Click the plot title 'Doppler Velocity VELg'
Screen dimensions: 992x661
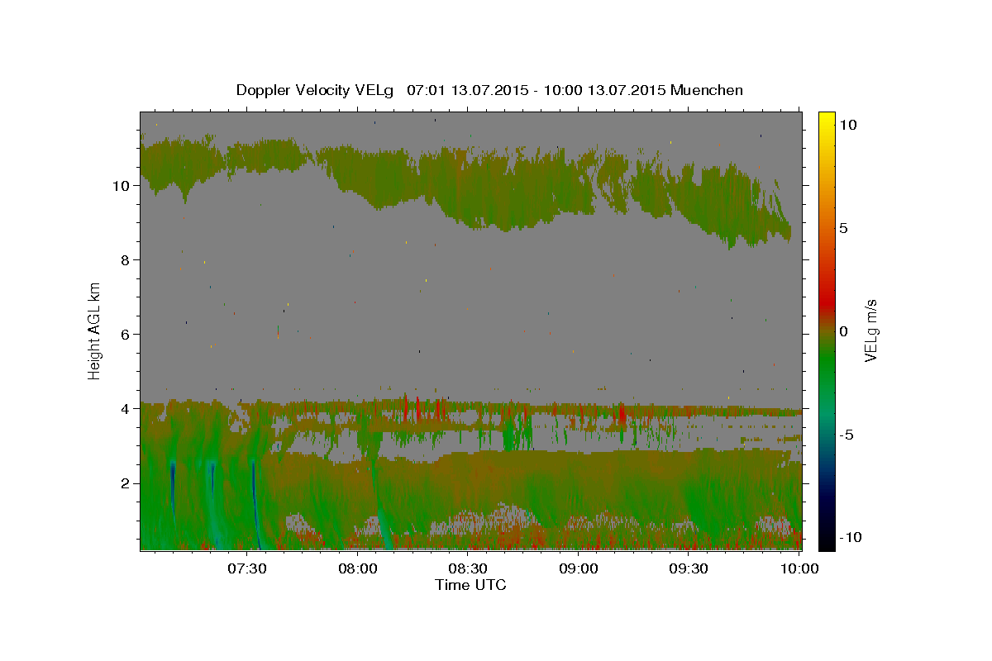[x=316, y=90]
